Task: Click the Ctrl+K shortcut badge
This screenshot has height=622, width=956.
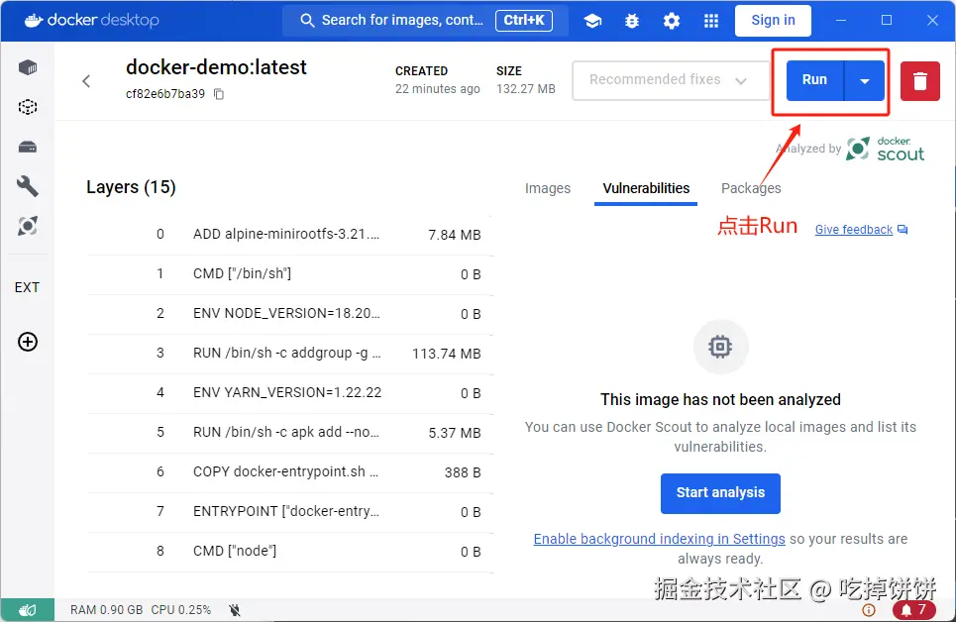Action: pyautogui.click(x=524, y=21)
